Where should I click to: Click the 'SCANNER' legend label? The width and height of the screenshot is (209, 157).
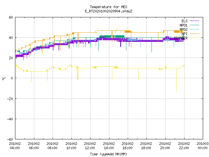tap(181, 38)
